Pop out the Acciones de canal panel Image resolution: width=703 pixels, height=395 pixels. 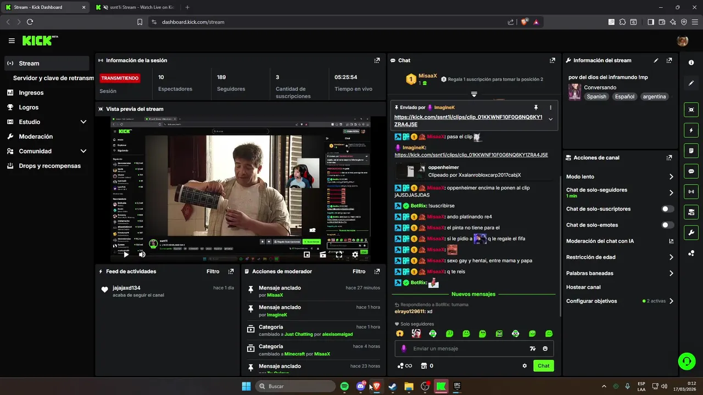pos(669,157)
